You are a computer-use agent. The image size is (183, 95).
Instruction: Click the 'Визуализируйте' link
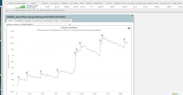[46, 10]
